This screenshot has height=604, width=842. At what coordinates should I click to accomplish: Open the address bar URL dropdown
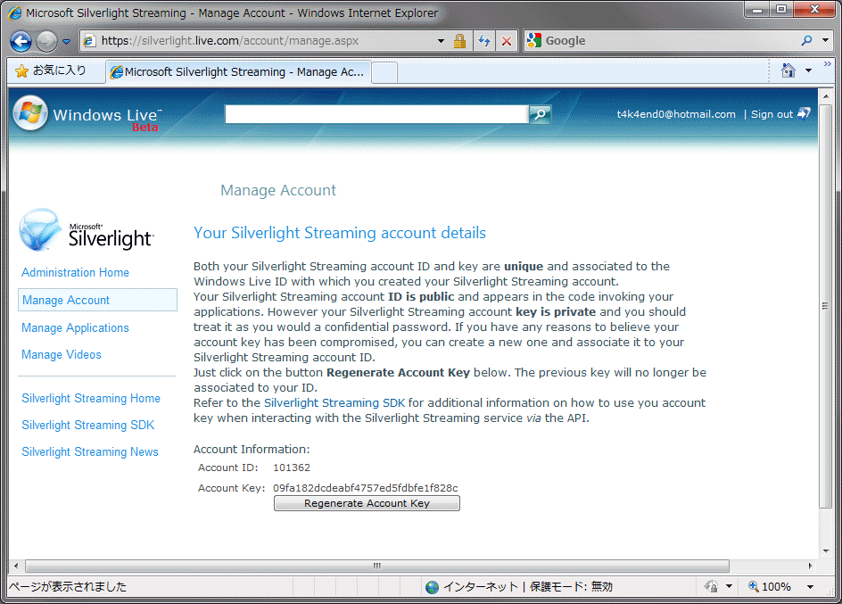coord(441,41)
